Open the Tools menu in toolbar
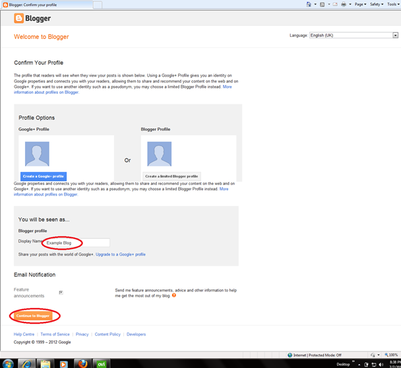 pyautogui.click(x=393, y=4)
